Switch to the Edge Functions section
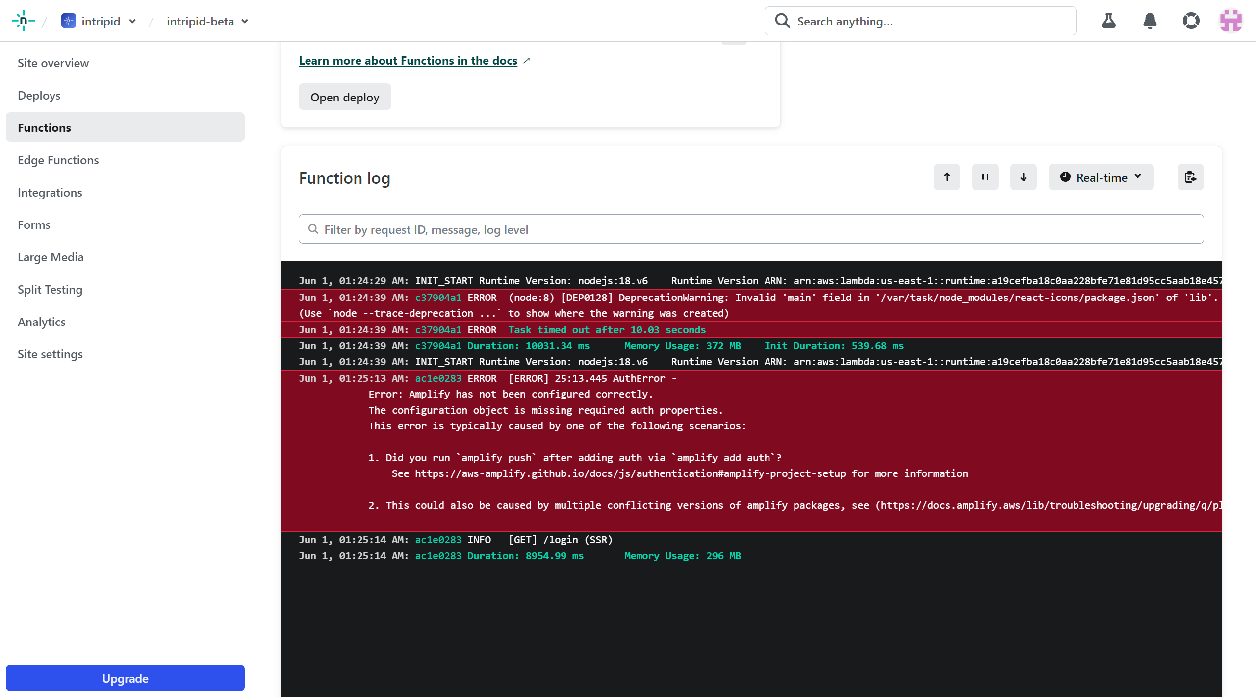Image resolution: width=1256 pixels, height=697 pixels. coord(58,160)
